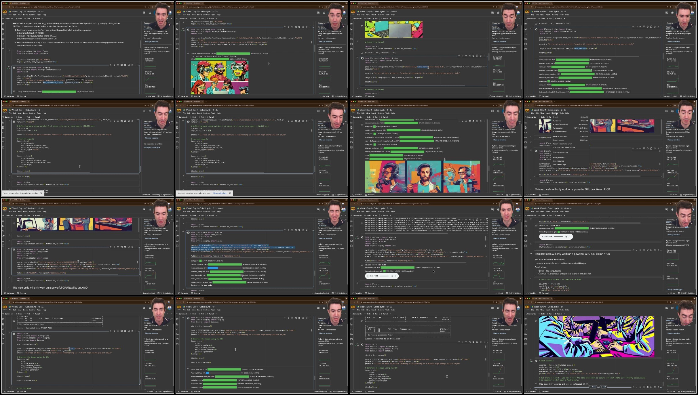698x395 pixels.
Task: Mute the audio player above A100 pricing section
Action: (566, 236)
